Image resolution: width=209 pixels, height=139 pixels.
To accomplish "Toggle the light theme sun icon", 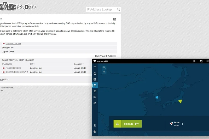I will (194, 61).
